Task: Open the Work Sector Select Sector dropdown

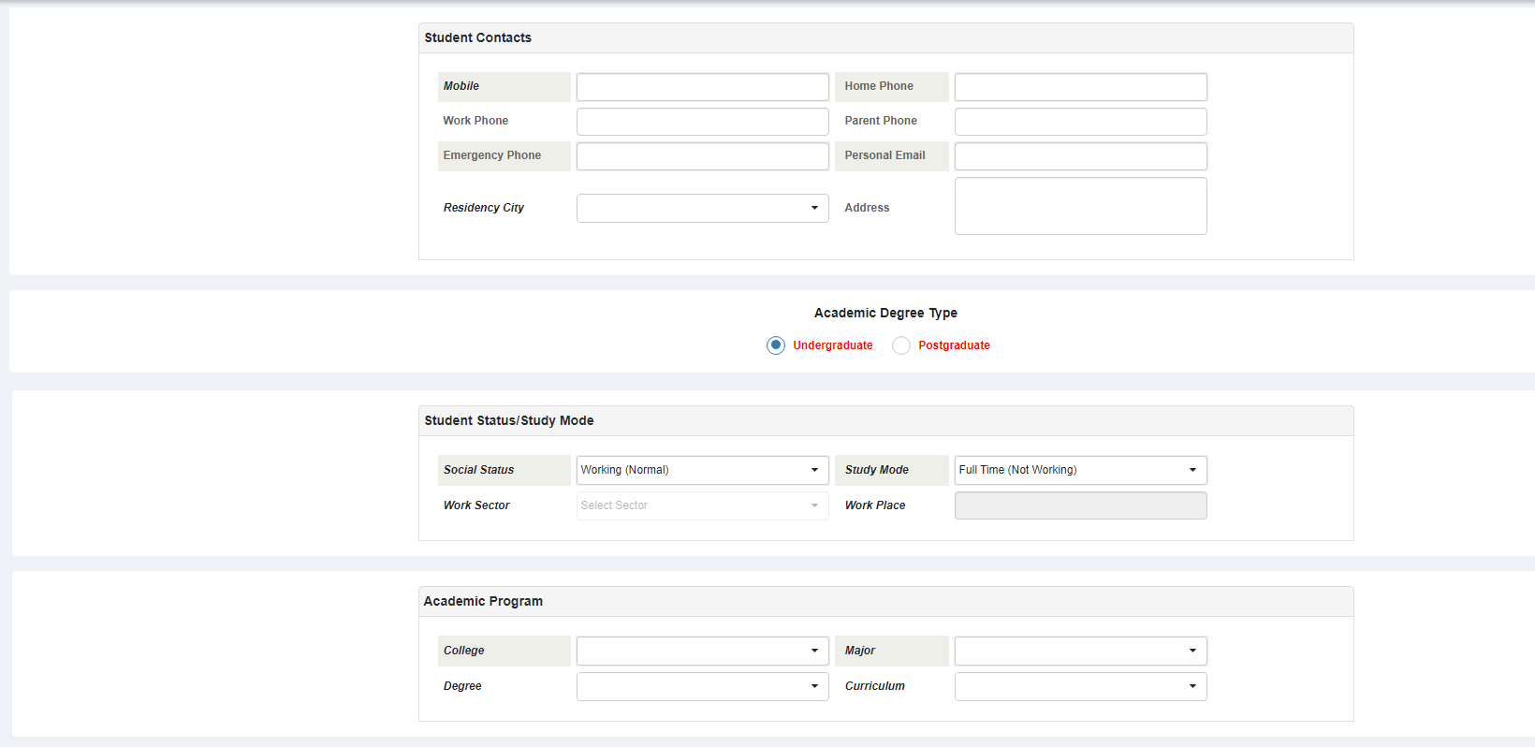Action: pyautogui.click(x=703, y=505)
